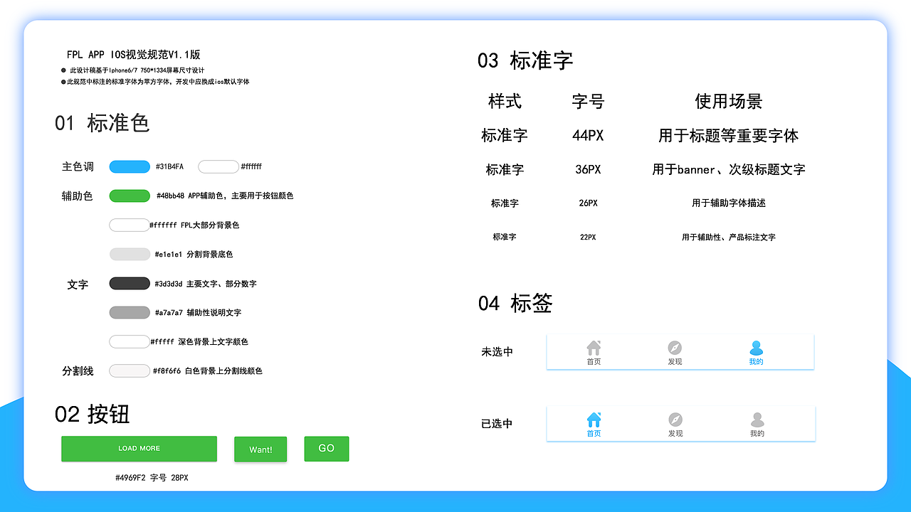
Task: Select gray 发现 label in the 已选中 bar
Action: 675,434
